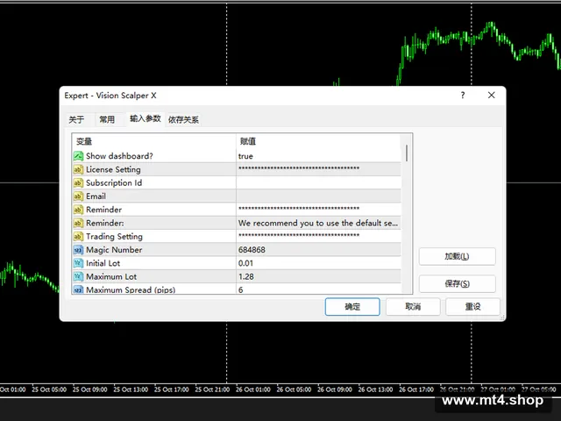This screenshot has width=561, height=421.
Task: Select the Magic Number value 684868
Action: click(x=252, y=250)
